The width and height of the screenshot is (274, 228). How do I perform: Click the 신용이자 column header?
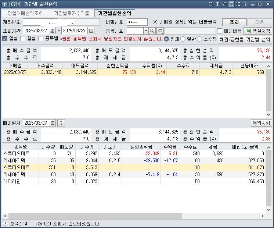(249, 65)
